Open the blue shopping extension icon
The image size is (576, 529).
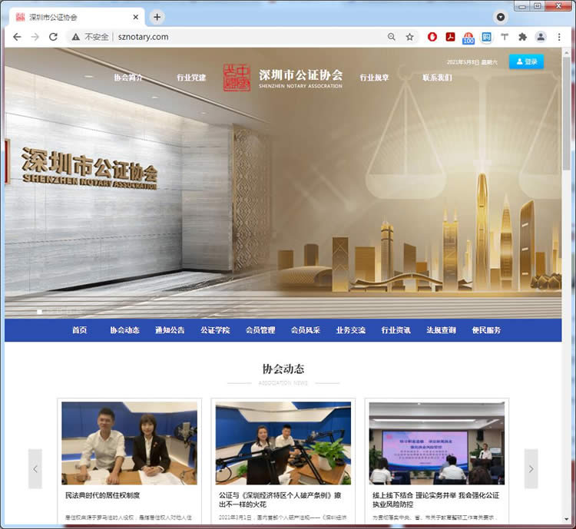486,37
